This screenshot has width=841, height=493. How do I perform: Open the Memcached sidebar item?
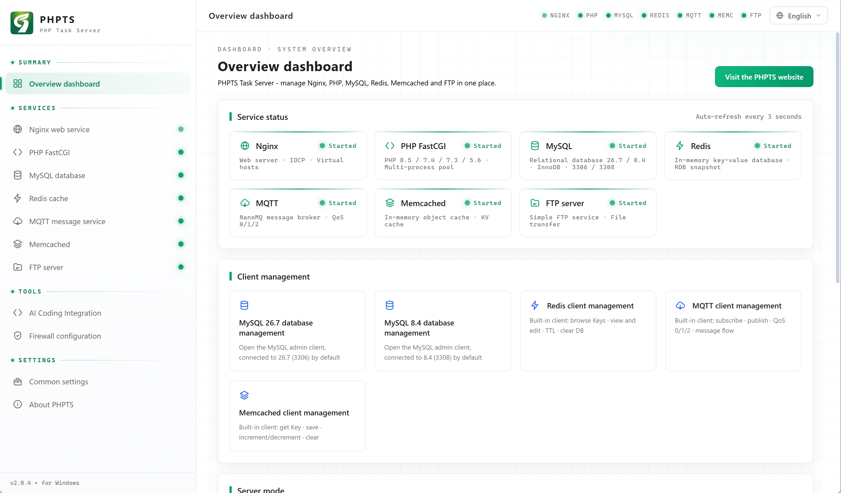click(98, 244)
